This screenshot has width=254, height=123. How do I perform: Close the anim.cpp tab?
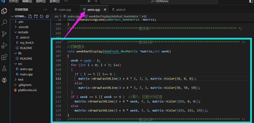[105, 10]
